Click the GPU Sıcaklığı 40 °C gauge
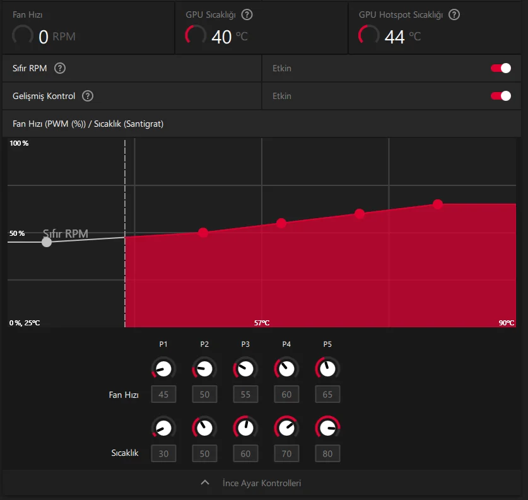Image resolution: width=528 pixels, height=500 pixels. point(196,35)
